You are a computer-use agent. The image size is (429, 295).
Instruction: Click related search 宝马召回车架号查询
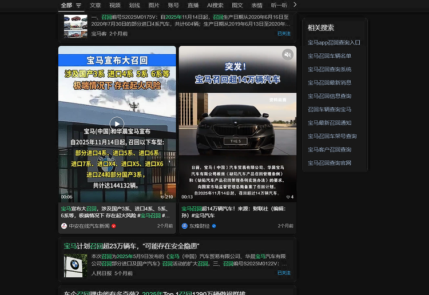pyautogui.click(x=332, y=136)
